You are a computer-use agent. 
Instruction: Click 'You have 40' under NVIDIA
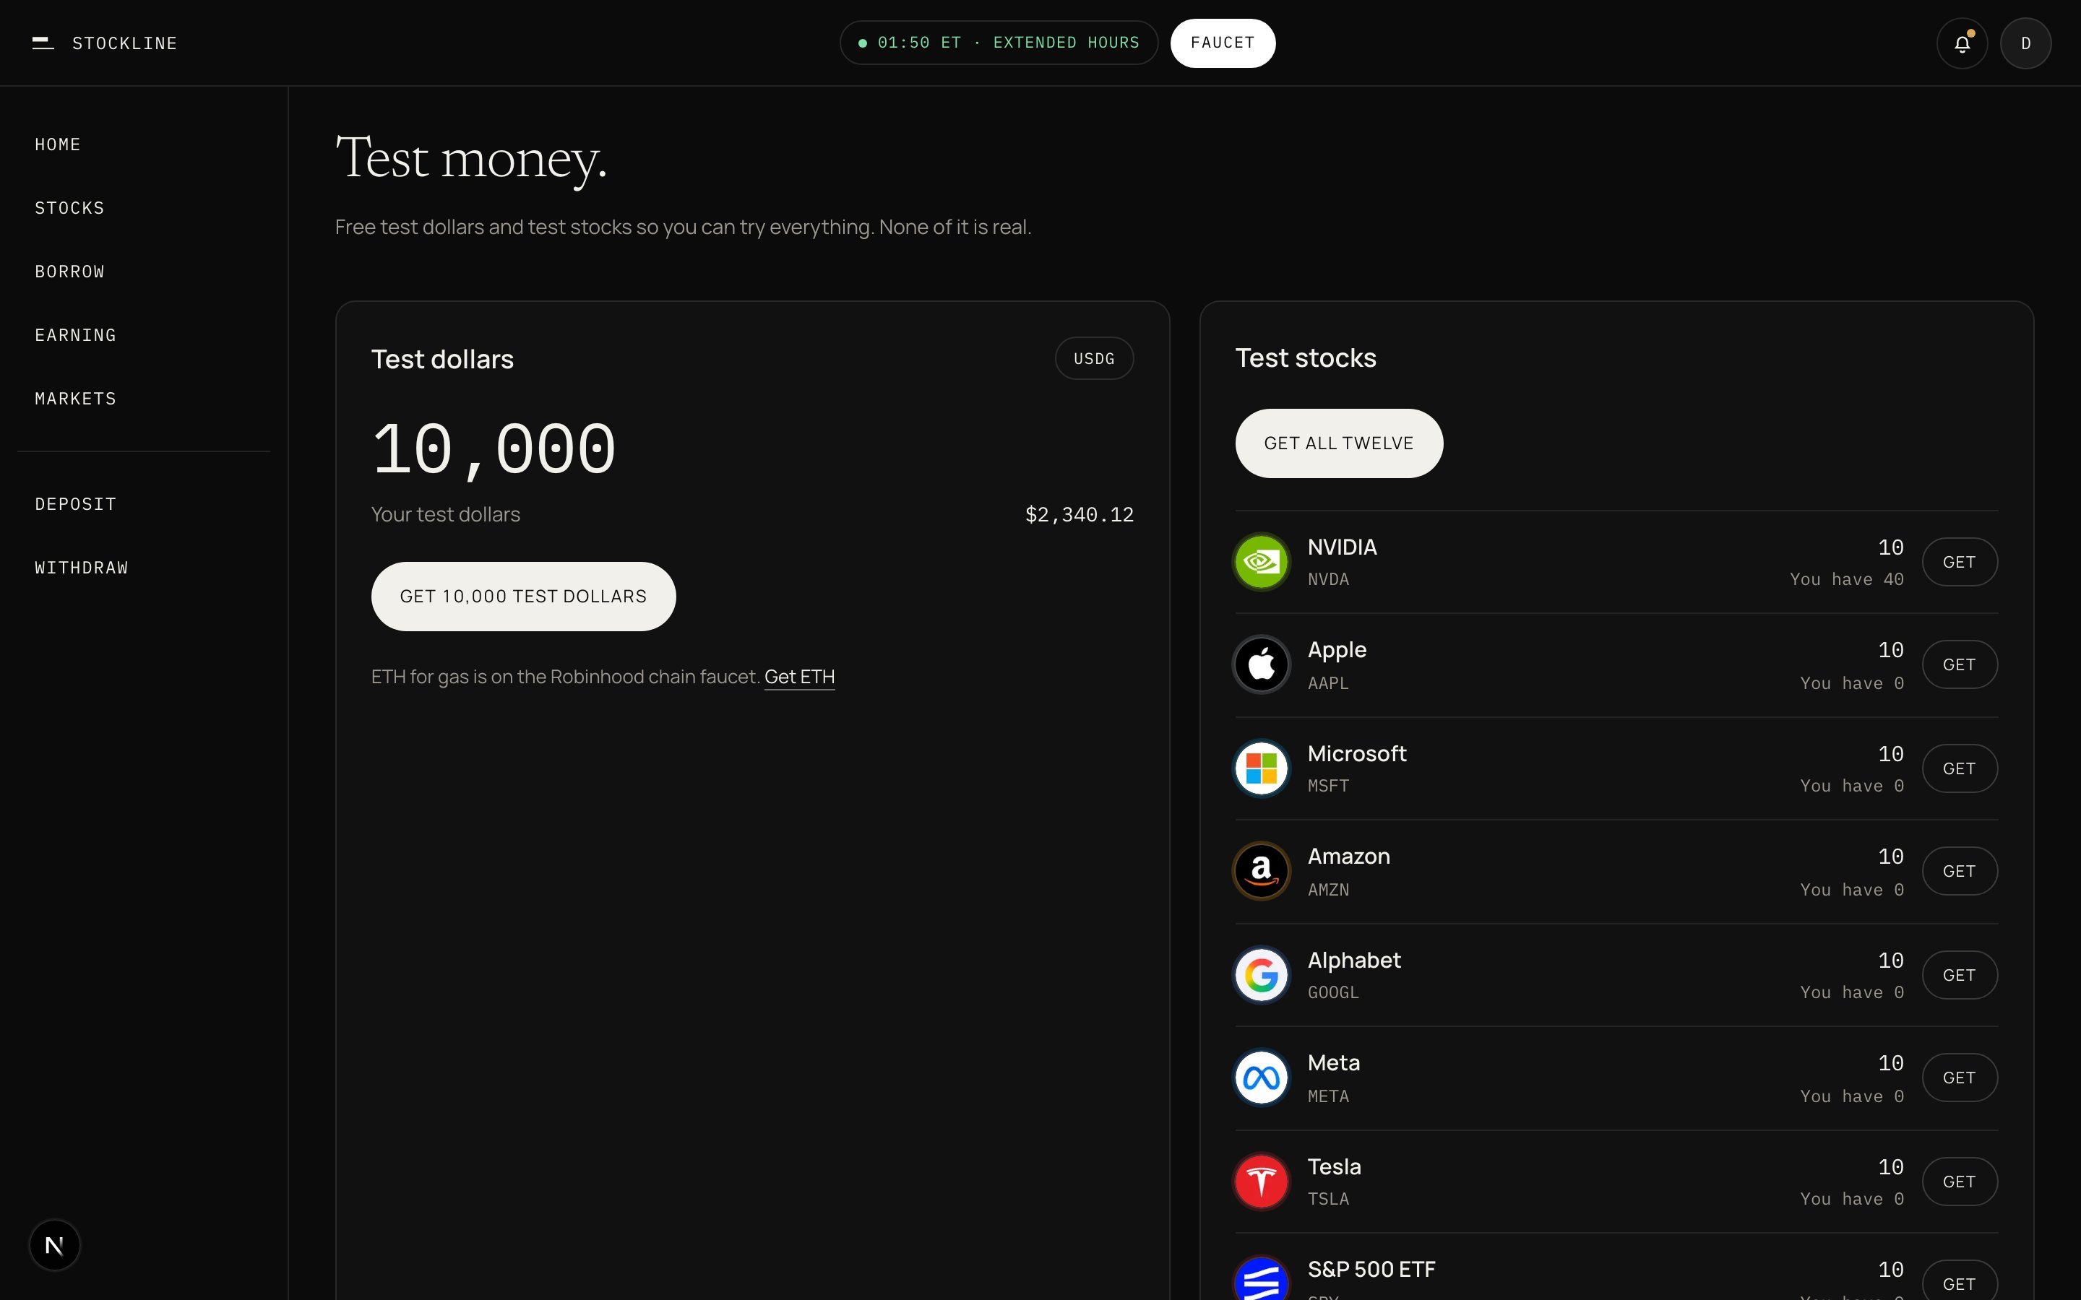1846,579
